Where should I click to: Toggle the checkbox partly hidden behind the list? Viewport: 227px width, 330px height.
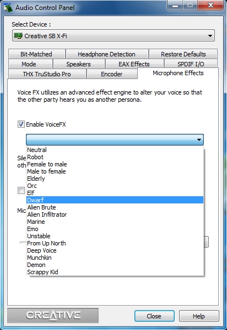[x=21, y=191]
